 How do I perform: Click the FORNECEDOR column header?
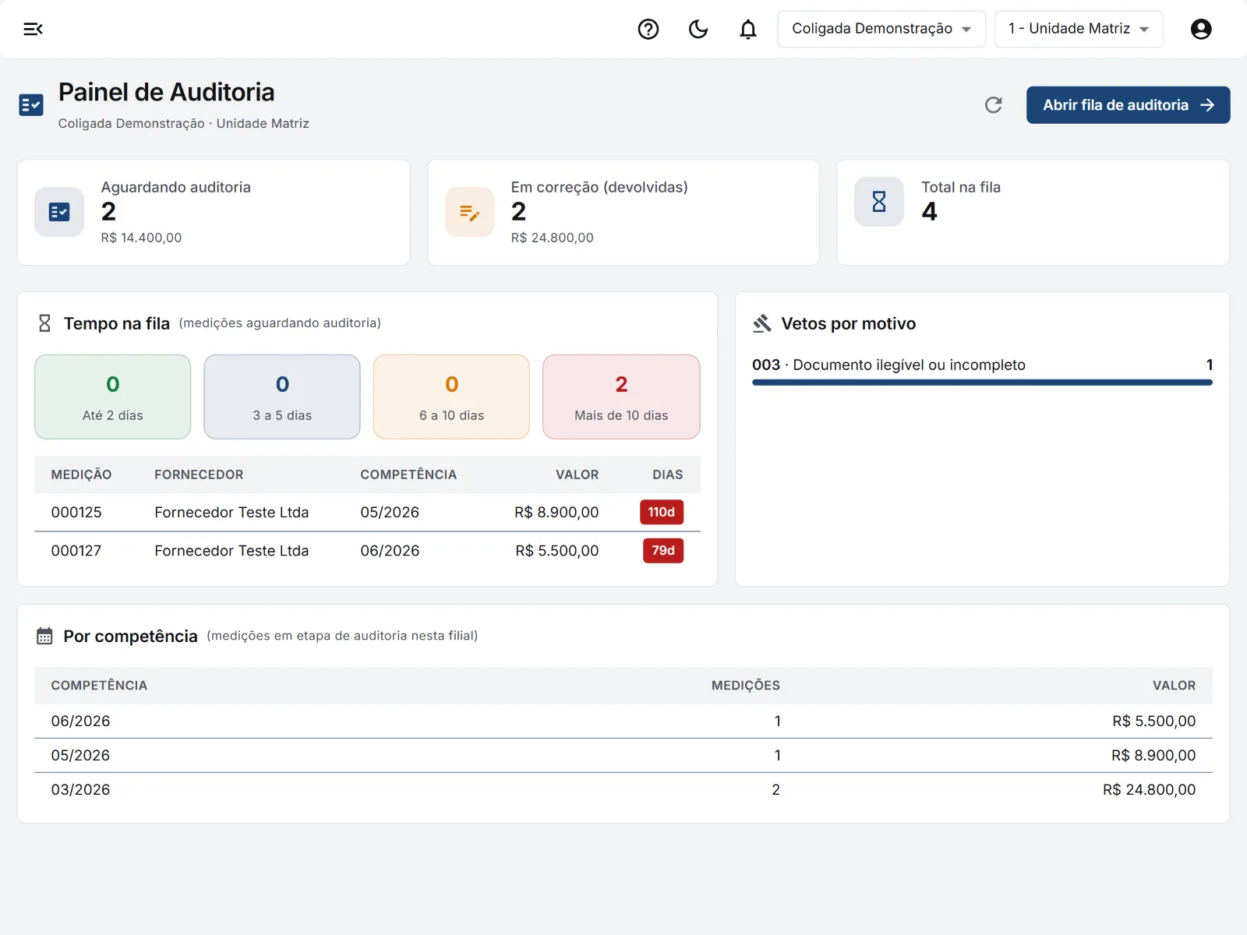199,475
